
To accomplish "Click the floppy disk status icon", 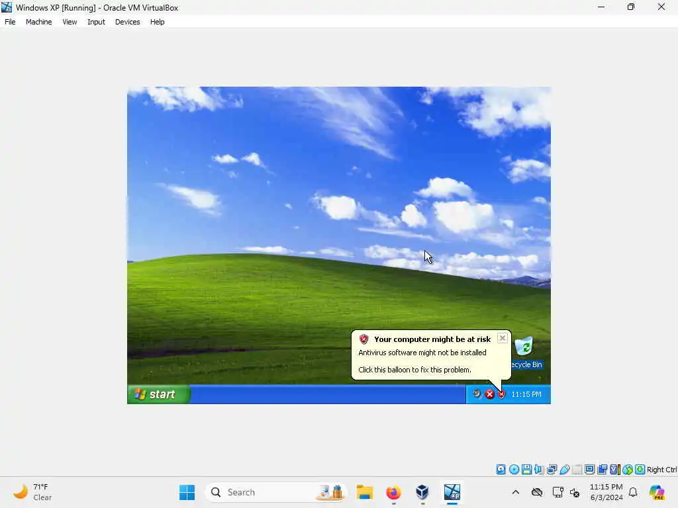I will point(526,470).
